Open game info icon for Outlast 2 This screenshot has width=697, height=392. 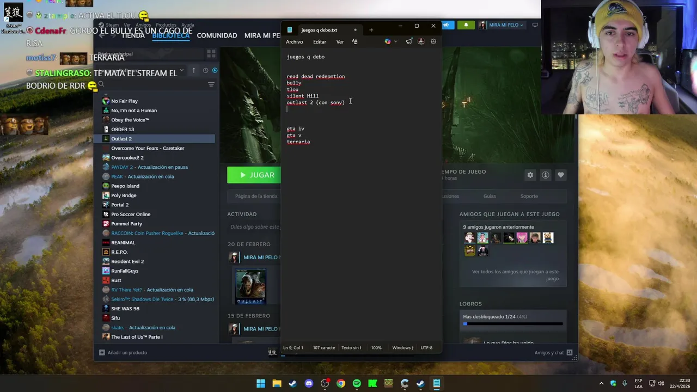click(x=545, y=175)
